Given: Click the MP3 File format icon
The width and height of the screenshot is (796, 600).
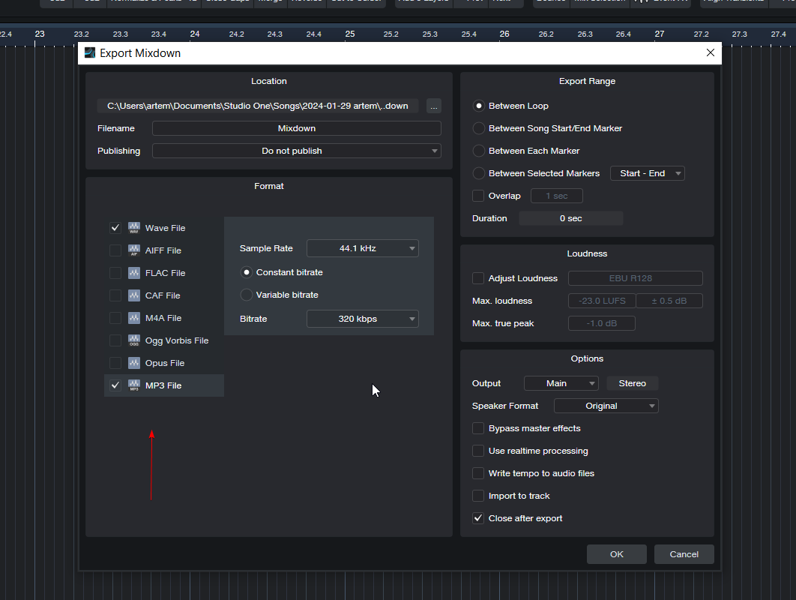Looking at the screenshot, I should point(134,385).
